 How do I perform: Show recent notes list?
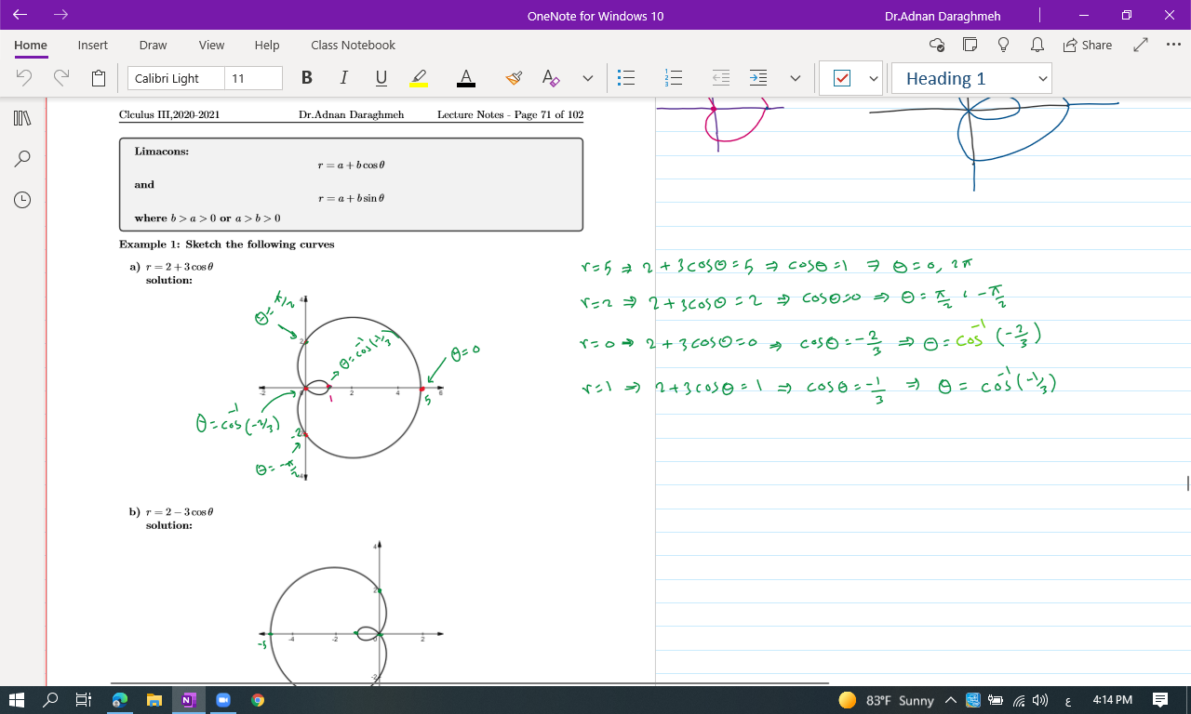pos(23,200)
